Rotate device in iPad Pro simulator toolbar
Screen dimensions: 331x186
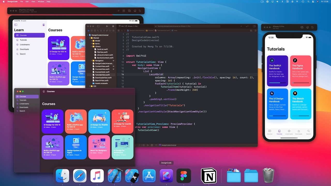[x=140, y=11]
